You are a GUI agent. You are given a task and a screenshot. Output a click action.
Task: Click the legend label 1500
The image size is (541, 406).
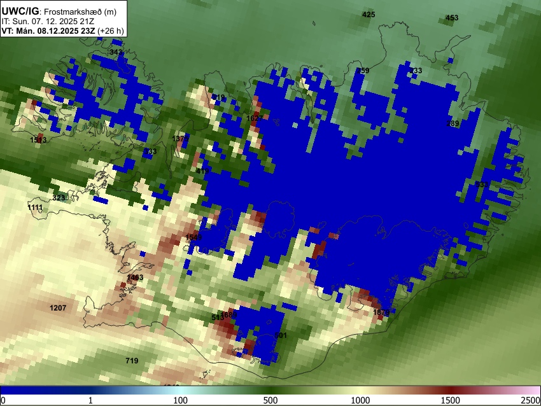(x=451, y=400)
